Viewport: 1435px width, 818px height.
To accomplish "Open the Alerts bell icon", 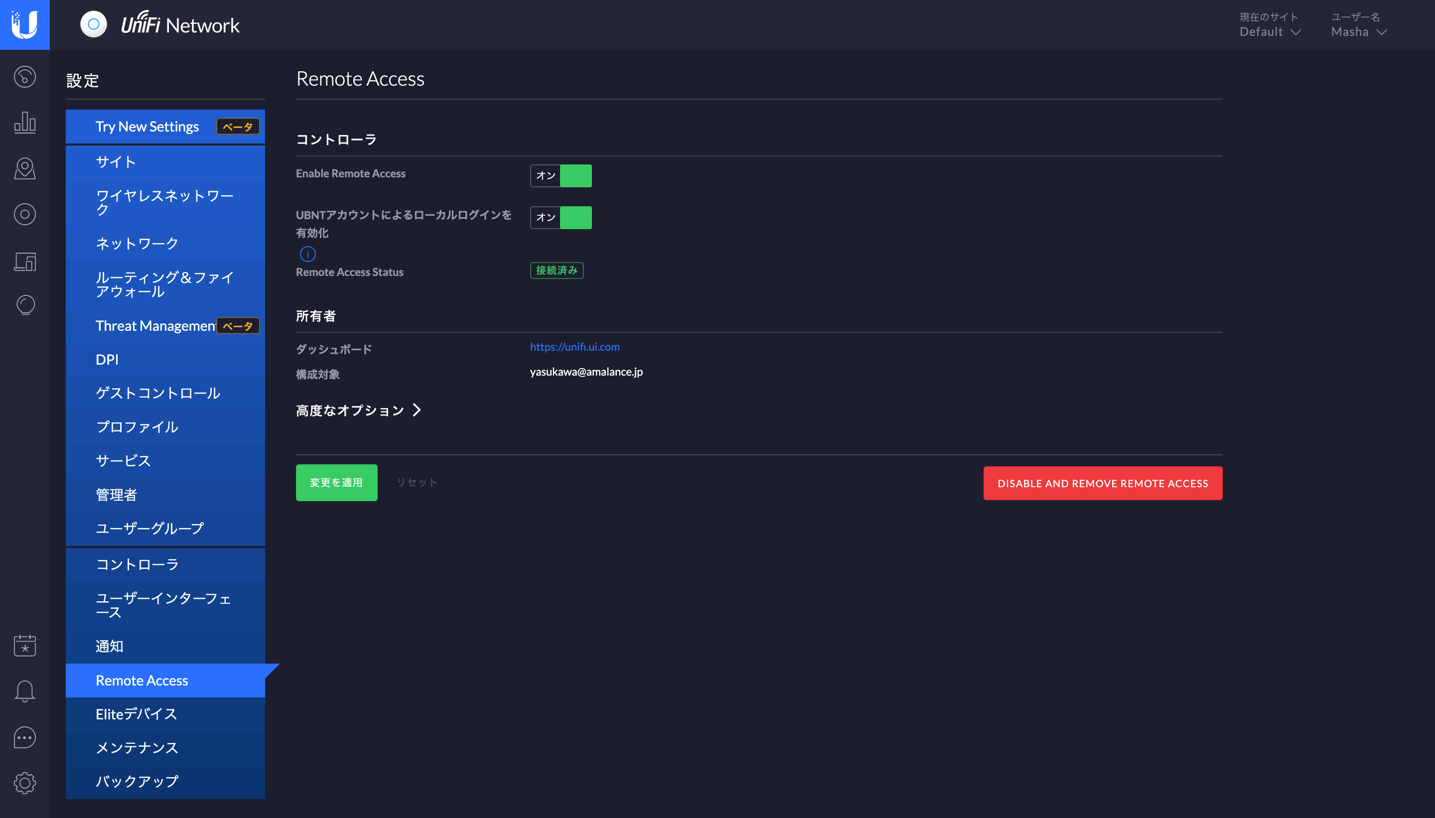I will click(x=25, y=691).
